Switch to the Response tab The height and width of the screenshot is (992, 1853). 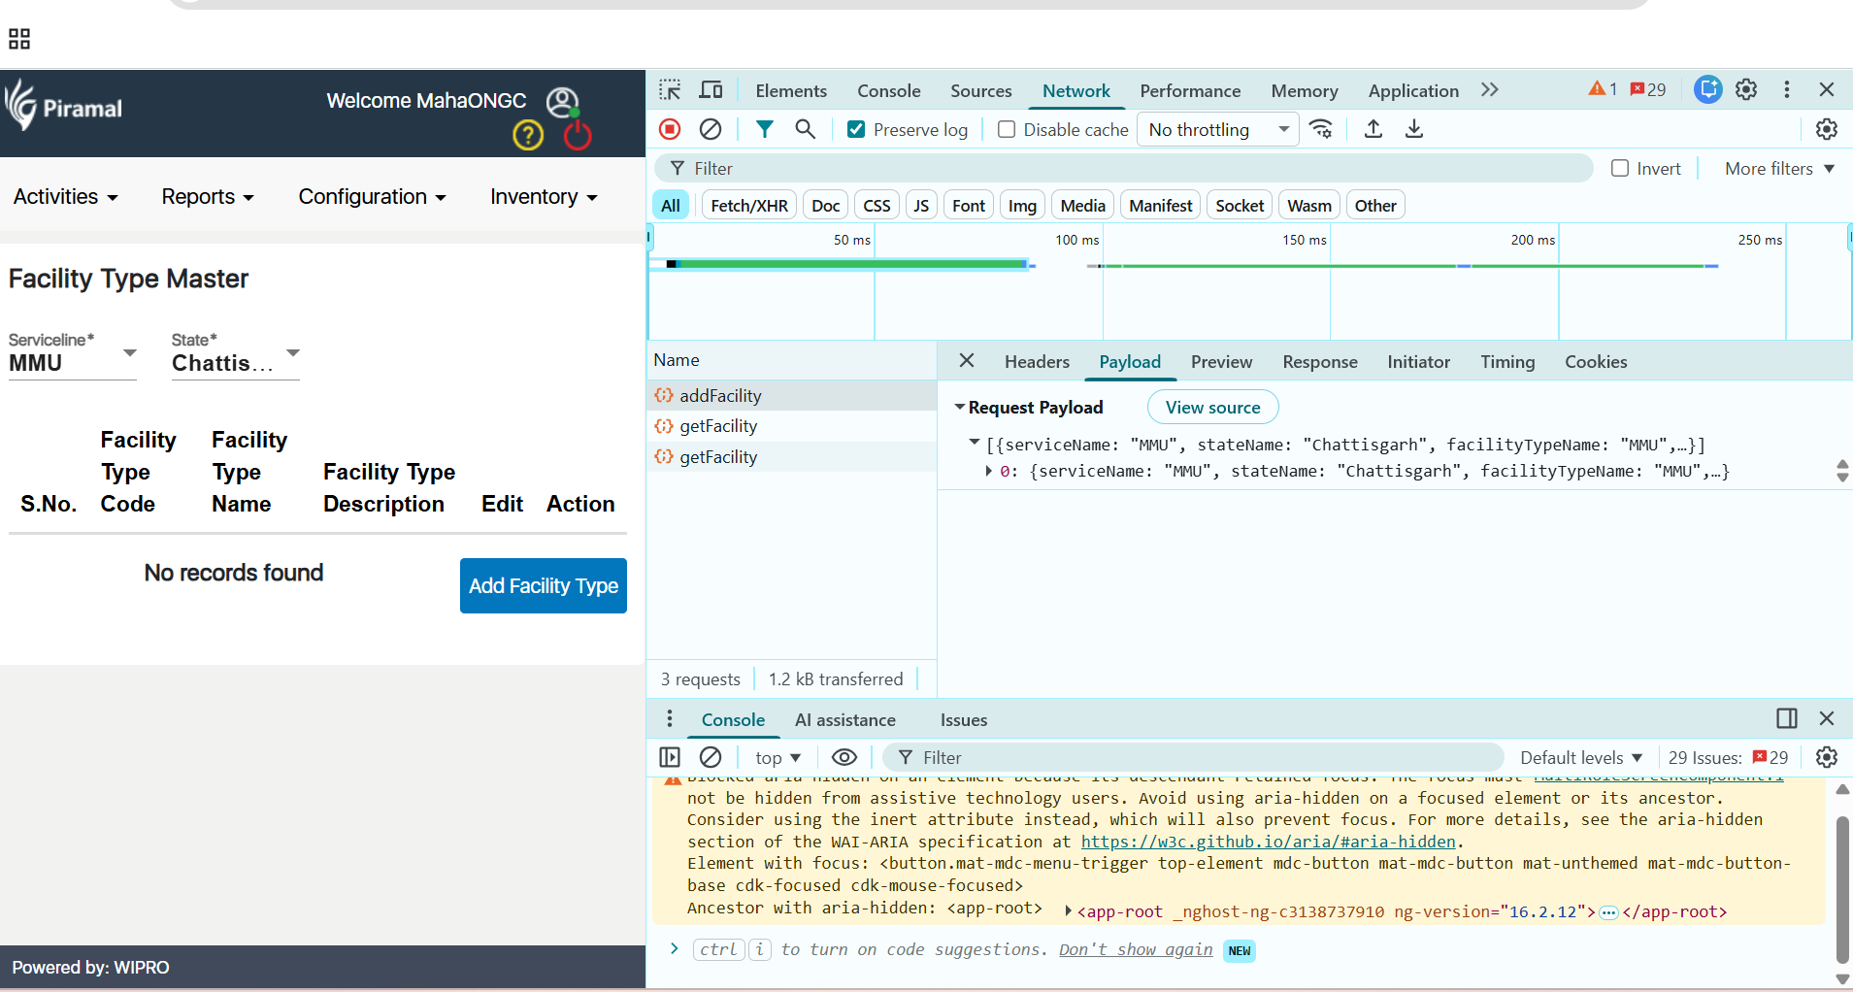1319,362
